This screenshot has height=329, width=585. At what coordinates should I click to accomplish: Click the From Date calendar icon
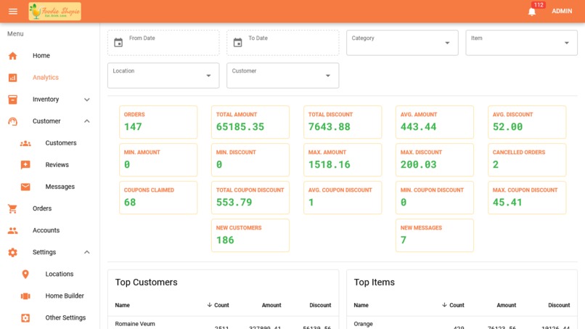coord(118,43)
